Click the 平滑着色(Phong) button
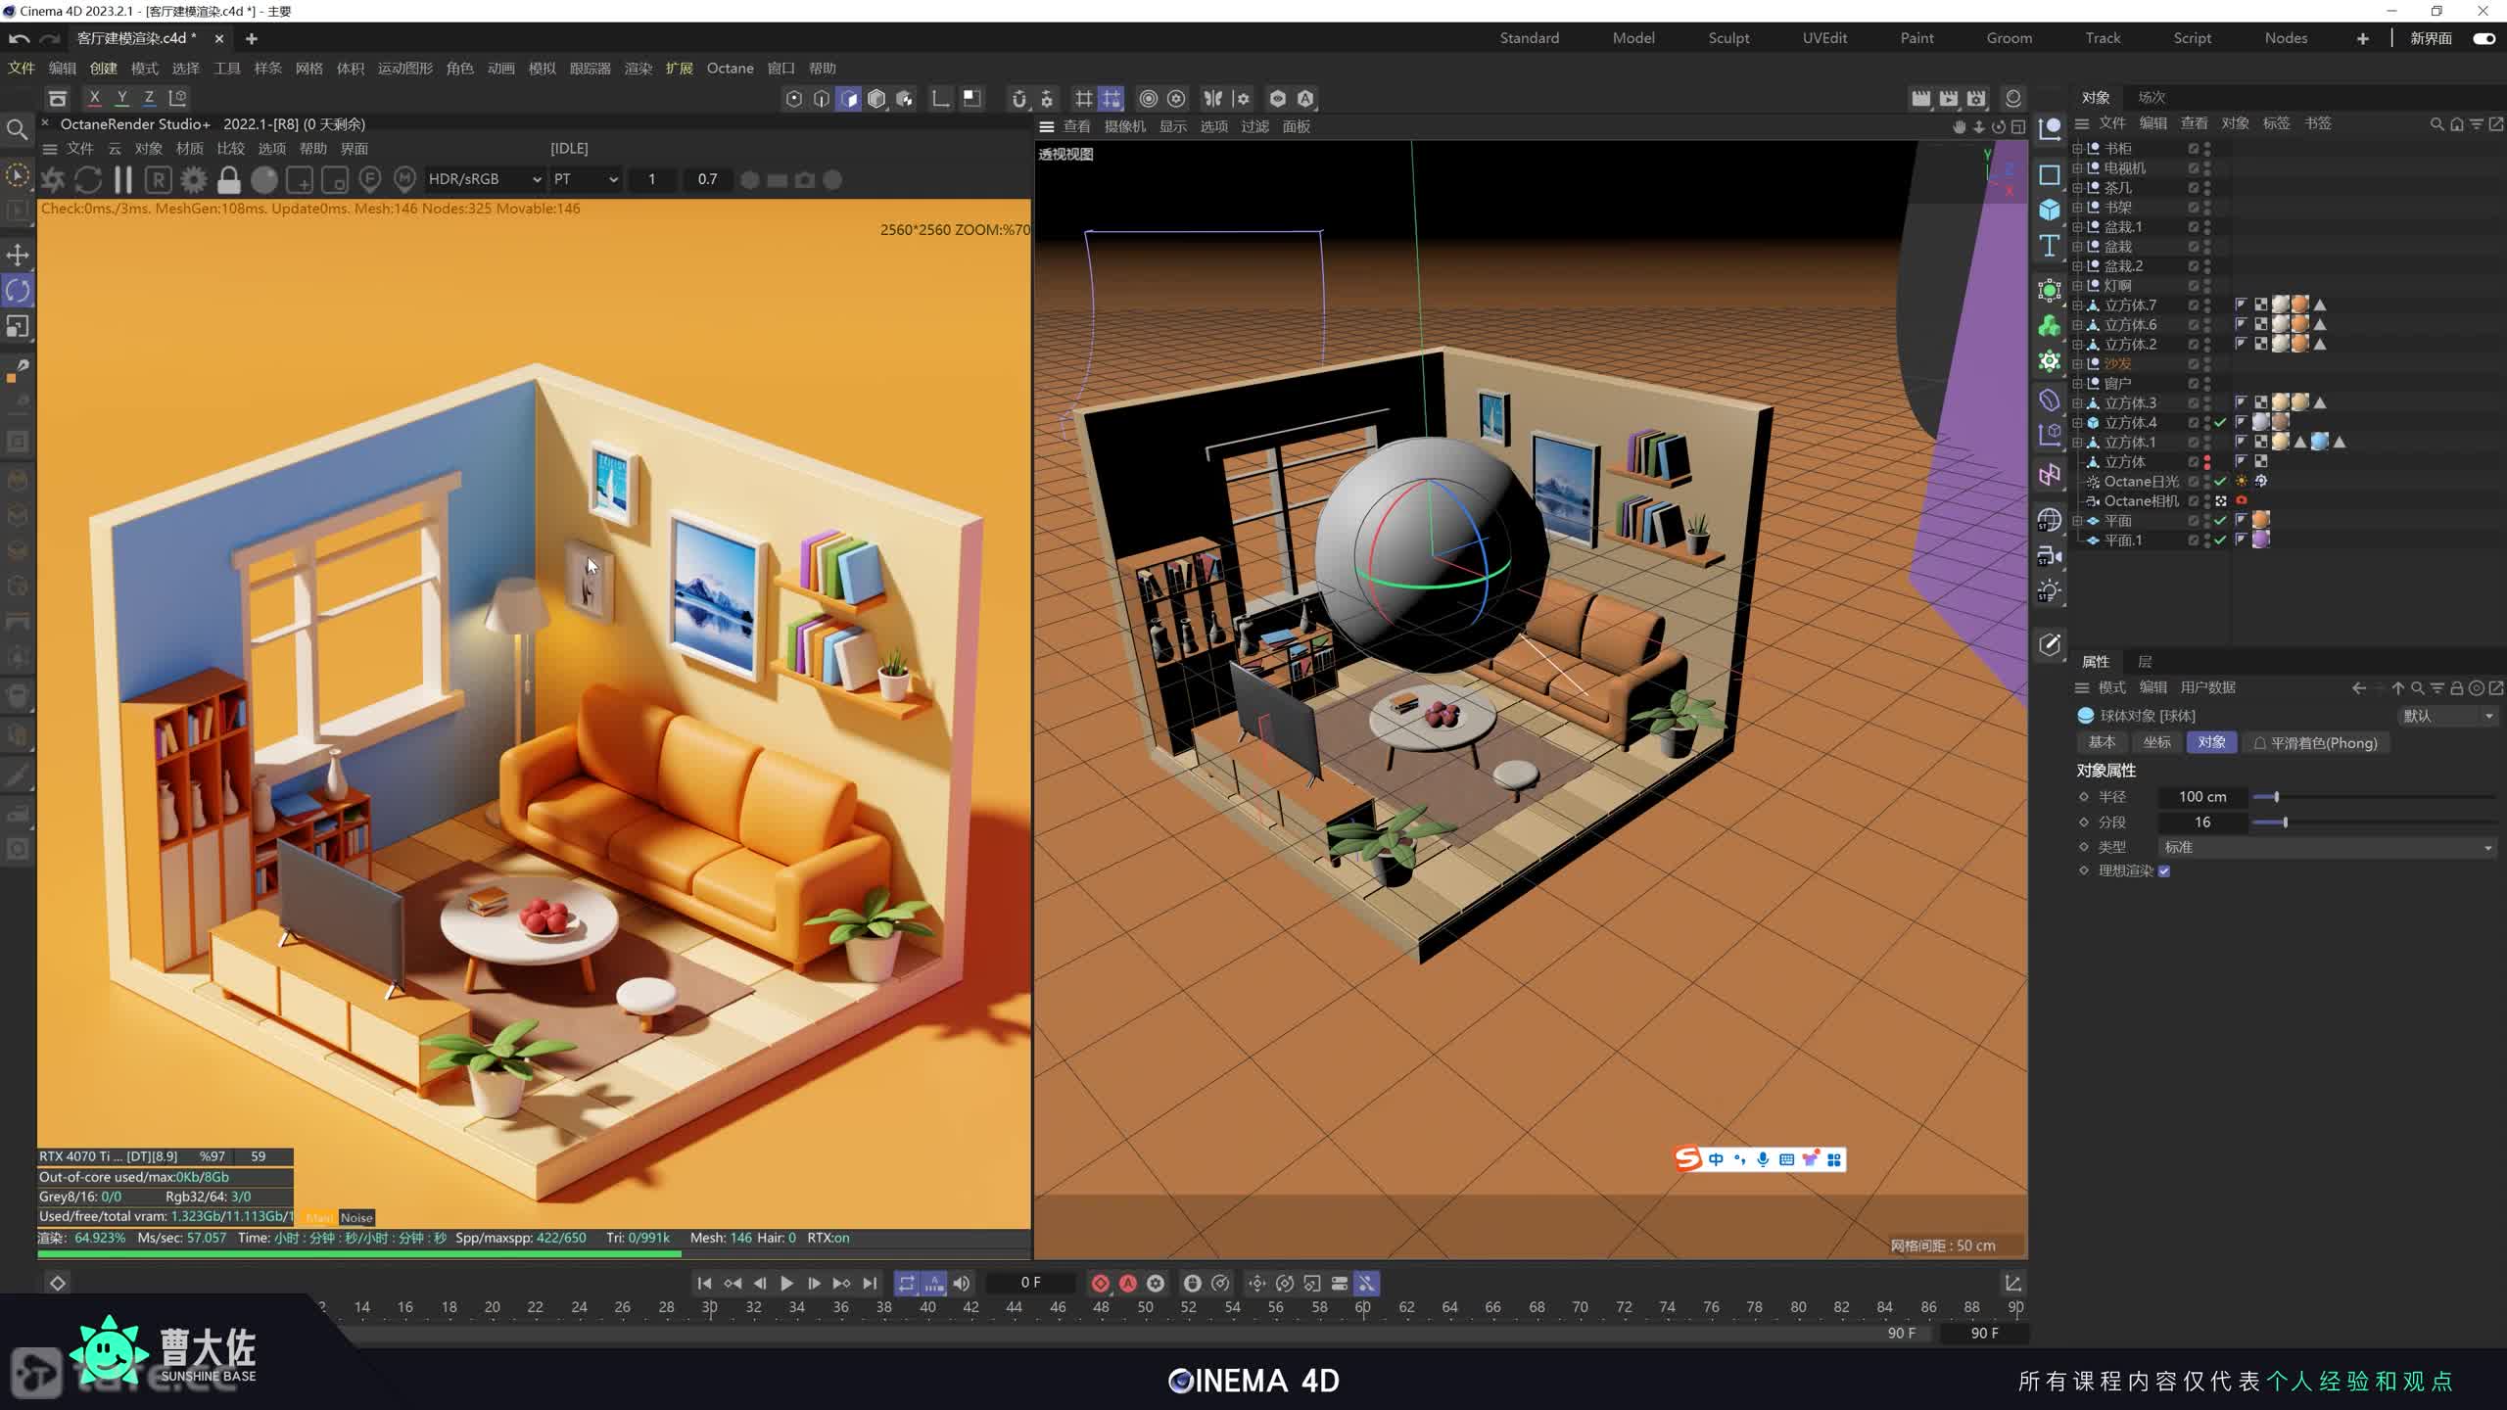 click(x=2315, y=743)
